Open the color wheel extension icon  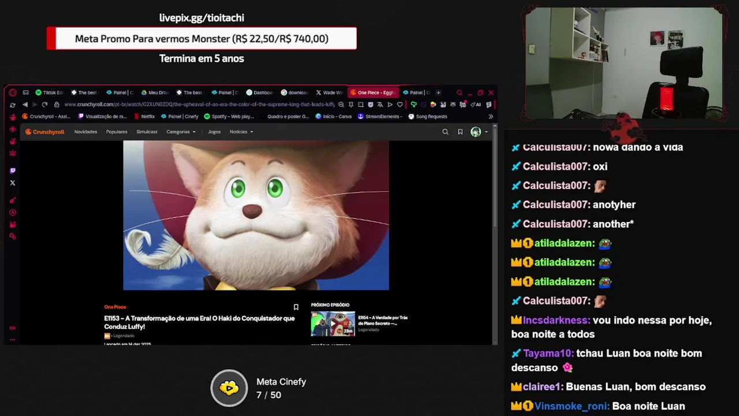[433, 105]
